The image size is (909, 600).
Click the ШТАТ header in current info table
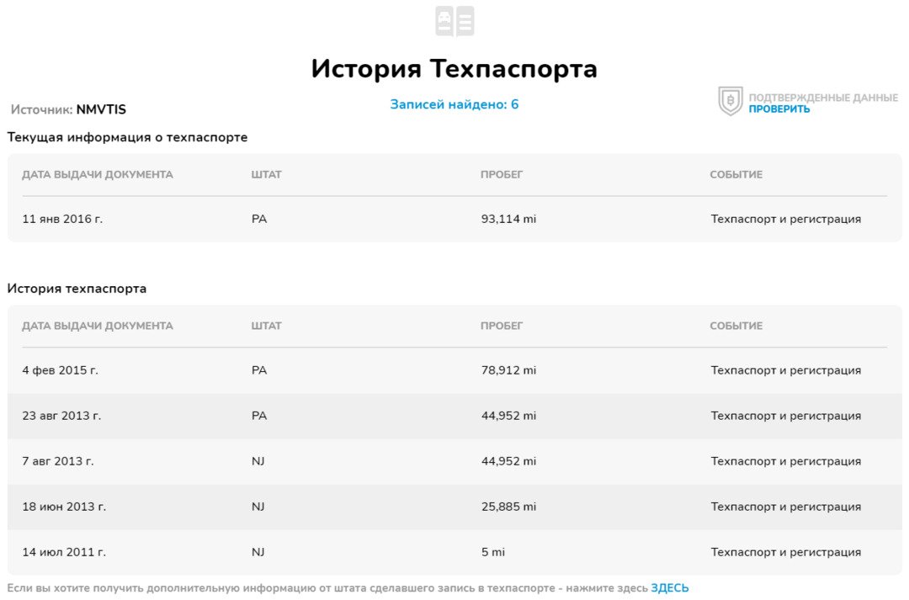[266, 174]
